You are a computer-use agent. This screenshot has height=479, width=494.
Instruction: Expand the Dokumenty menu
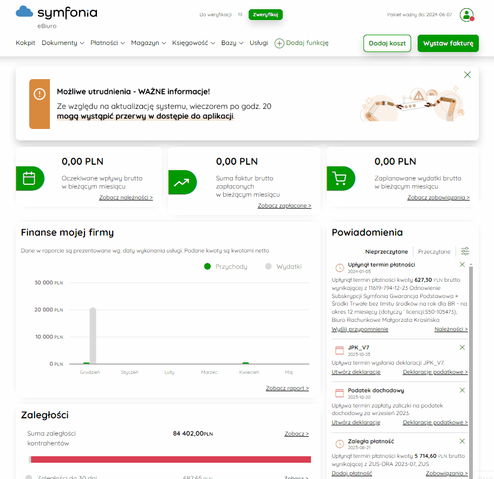pyautogui.click(x=63, y=43)
